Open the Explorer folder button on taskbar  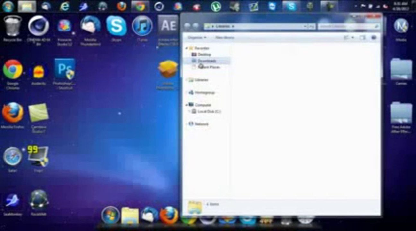[27, 6]
